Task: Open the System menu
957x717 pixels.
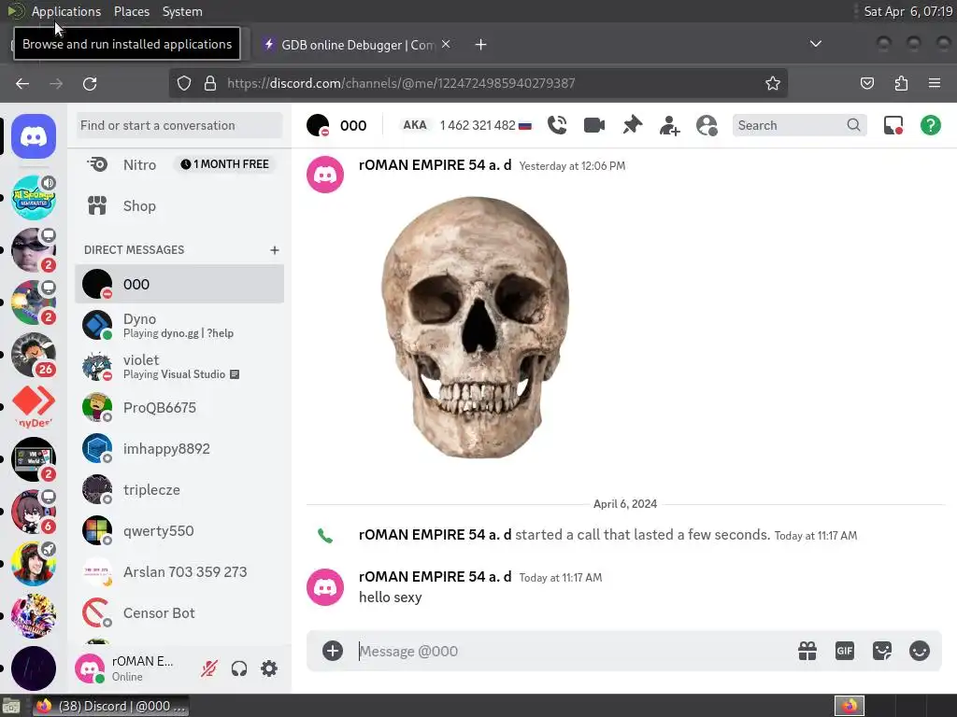Action: (x=182, y=11)
